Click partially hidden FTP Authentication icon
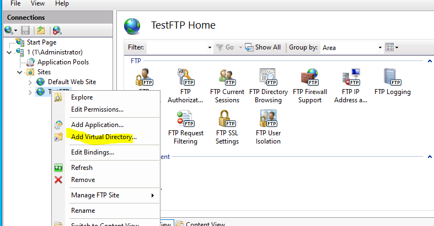This screenshot has width=434, height=226. click(x=144, y=78)
